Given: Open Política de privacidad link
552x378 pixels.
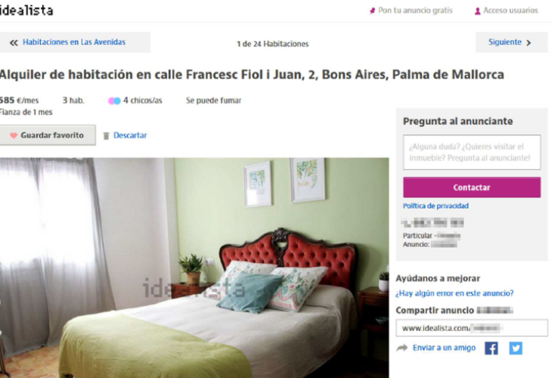Looking at the screenshot, I should (x=436, y=206).
